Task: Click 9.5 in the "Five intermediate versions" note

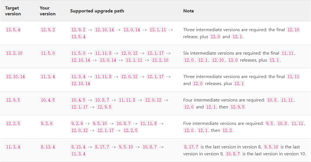Action: (269, 124)
